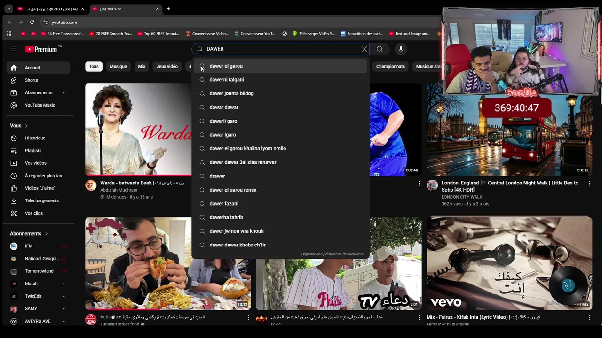The image size is (602, 338).
Task: Open the London Night Walk video thumbnail
Action: pyautogui.click(x=509, y=129)
